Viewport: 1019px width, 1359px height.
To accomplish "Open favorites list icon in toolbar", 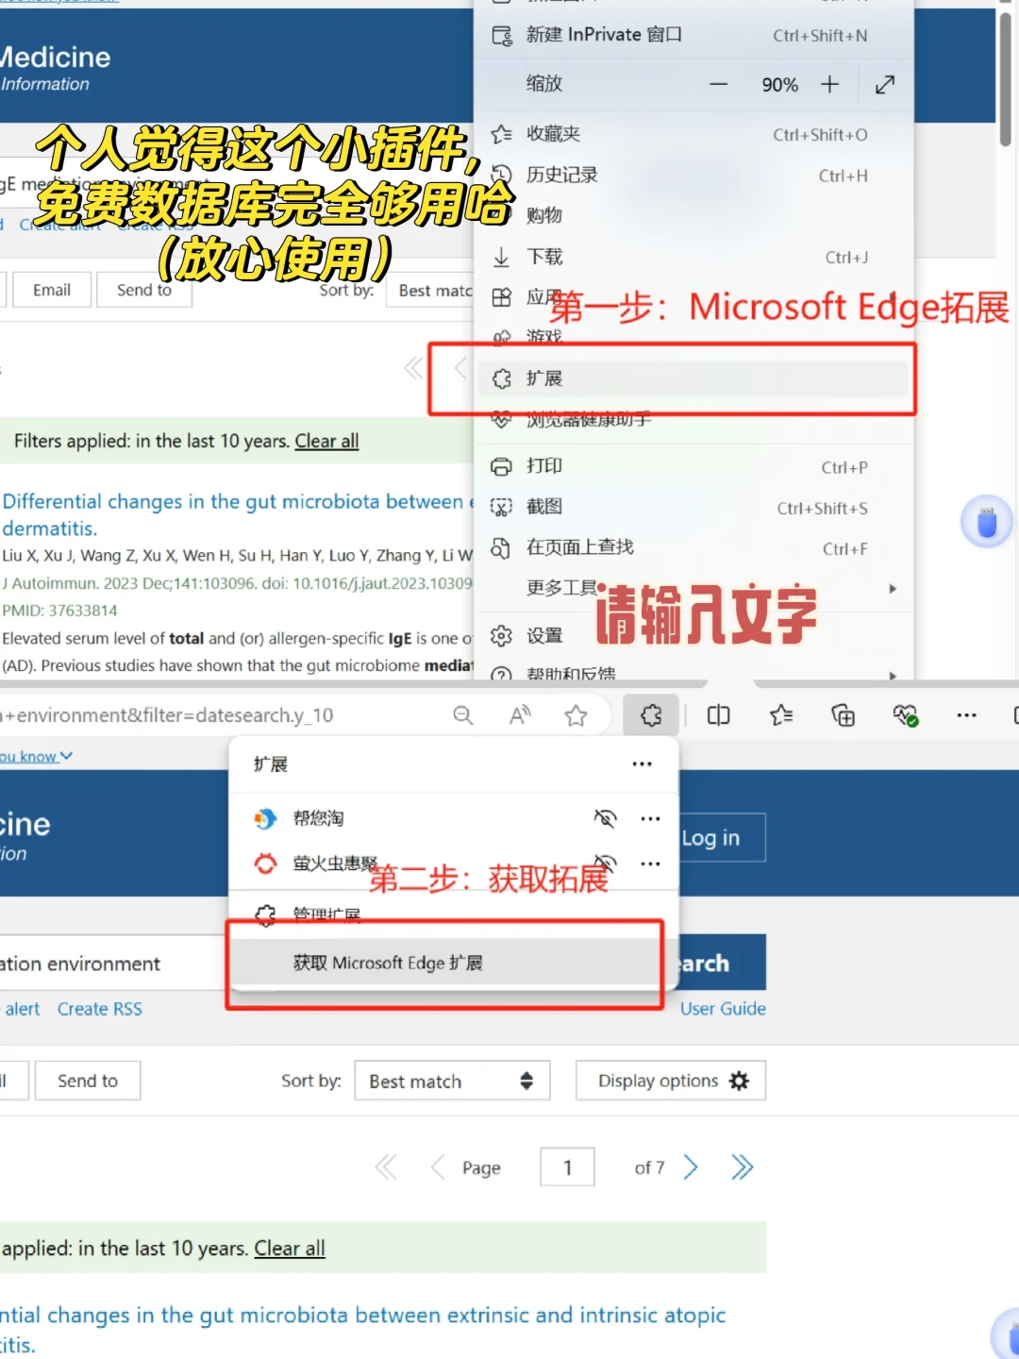I will pos(781,715).
